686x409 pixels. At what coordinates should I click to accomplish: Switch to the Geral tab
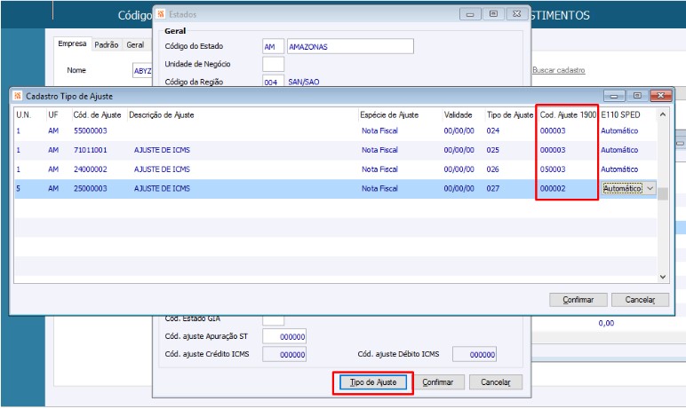coord(135,44)
